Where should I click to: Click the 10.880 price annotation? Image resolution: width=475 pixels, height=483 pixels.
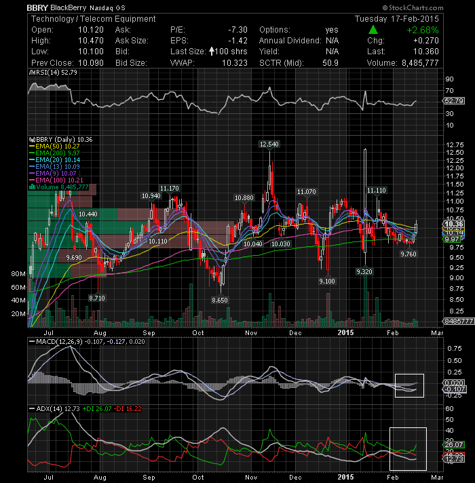pyautogui.click(x=244, y=198)
